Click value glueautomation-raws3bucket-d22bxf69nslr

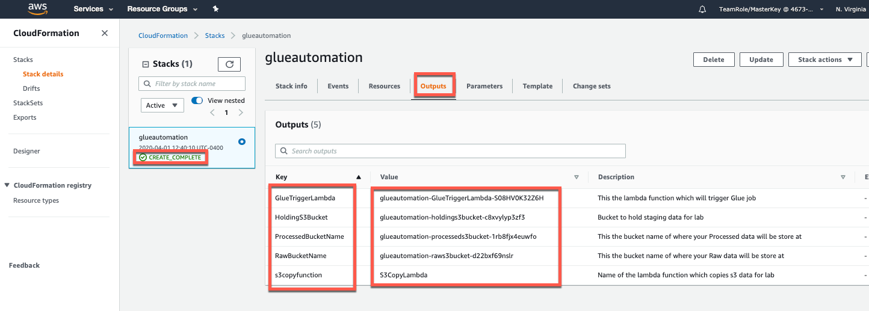[x=446, y=256]
